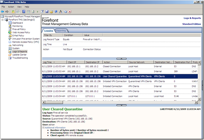
Task: Select the User Cleared Quarantine log row
Action: click(x=120, y=76)
